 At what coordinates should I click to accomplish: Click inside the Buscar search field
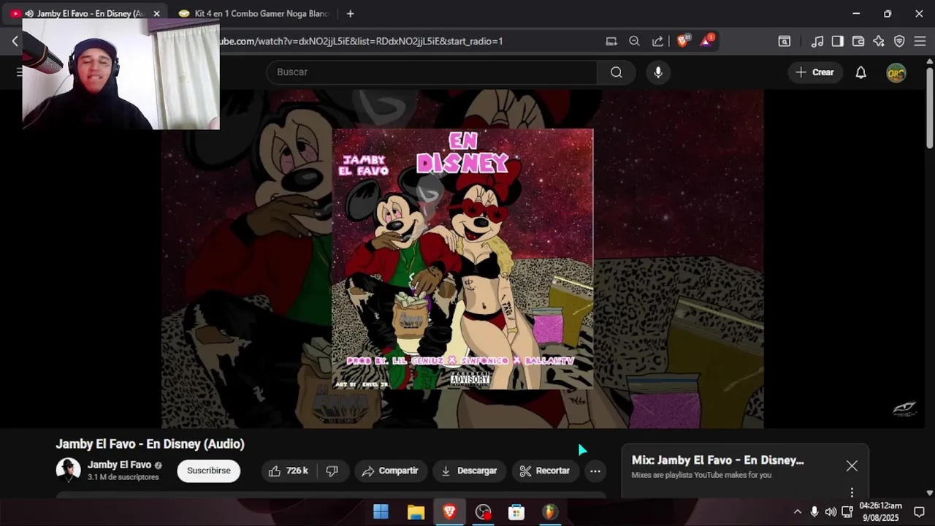(x=432, y=72)
